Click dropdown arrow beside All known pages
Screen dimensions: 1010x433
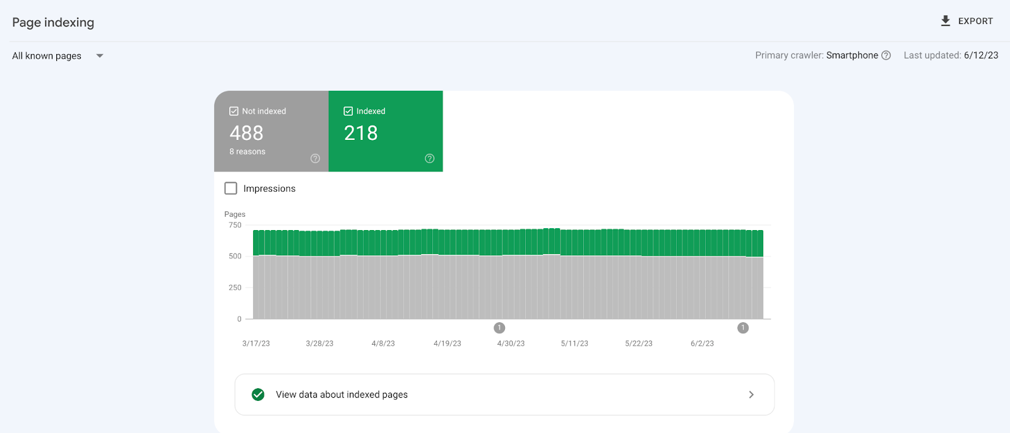tap(100, 55)
